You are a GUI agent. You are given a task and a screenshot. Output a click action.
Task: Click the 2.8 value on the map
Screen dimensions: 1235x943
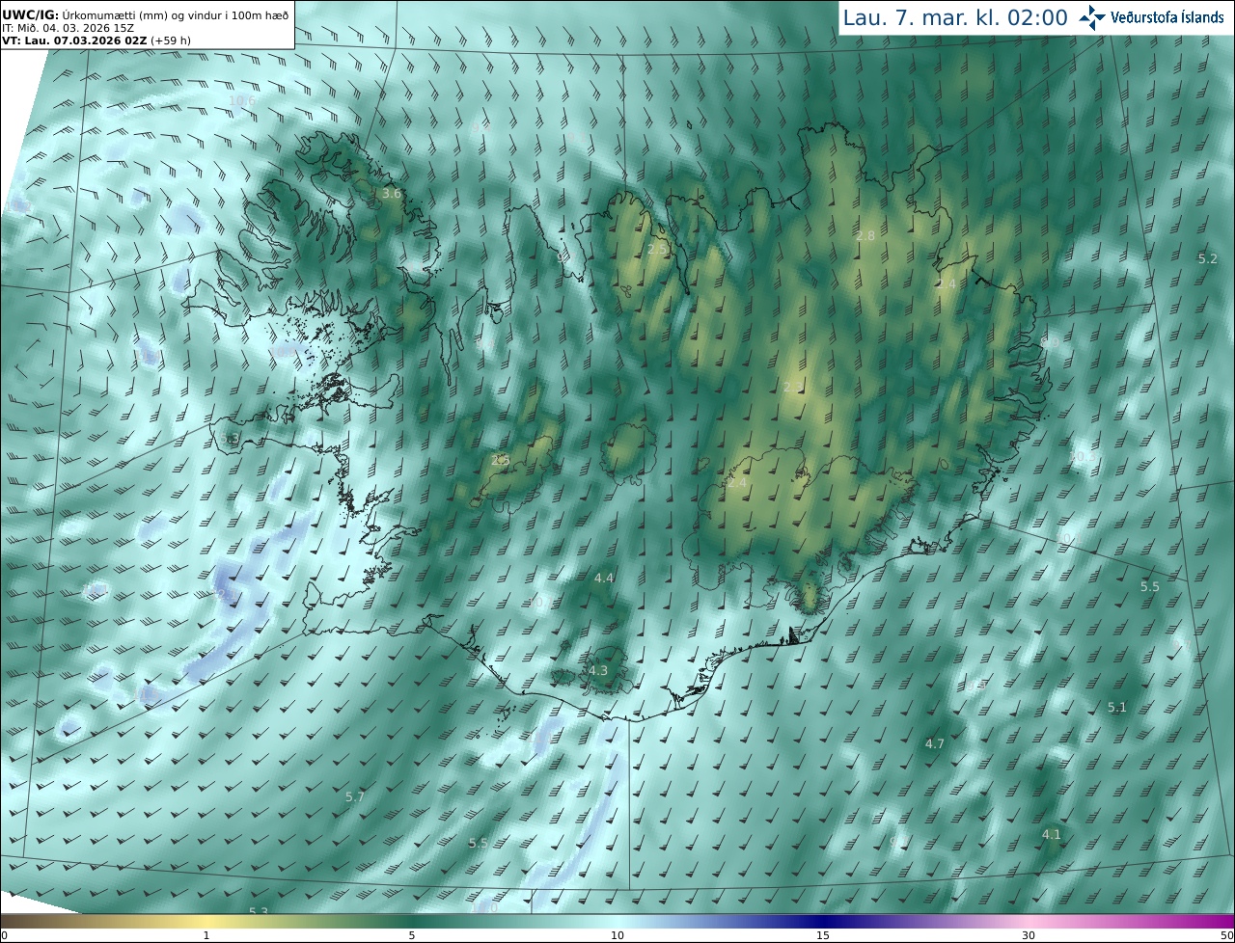[x=865, y=236]
